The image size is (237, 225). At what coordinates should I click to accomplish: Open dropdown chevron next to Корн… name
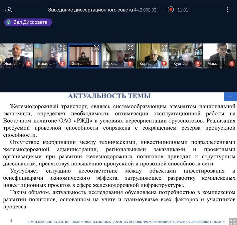[156, 63]
